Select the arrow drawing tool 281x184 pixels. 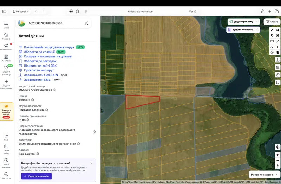click(277, 41)
